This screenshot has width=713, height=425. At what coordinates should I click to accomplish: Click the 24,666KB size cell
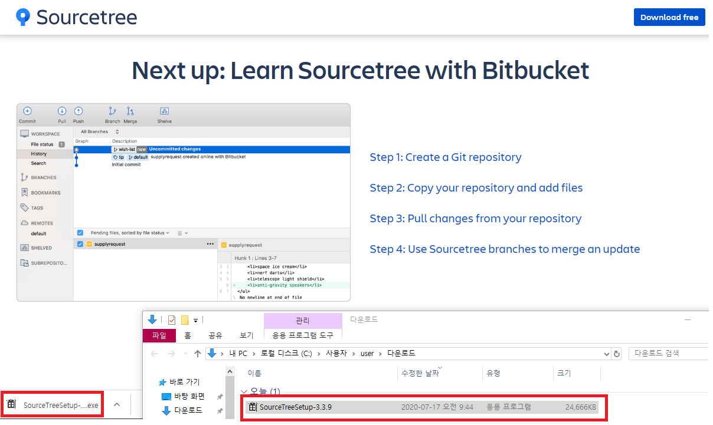580,407
